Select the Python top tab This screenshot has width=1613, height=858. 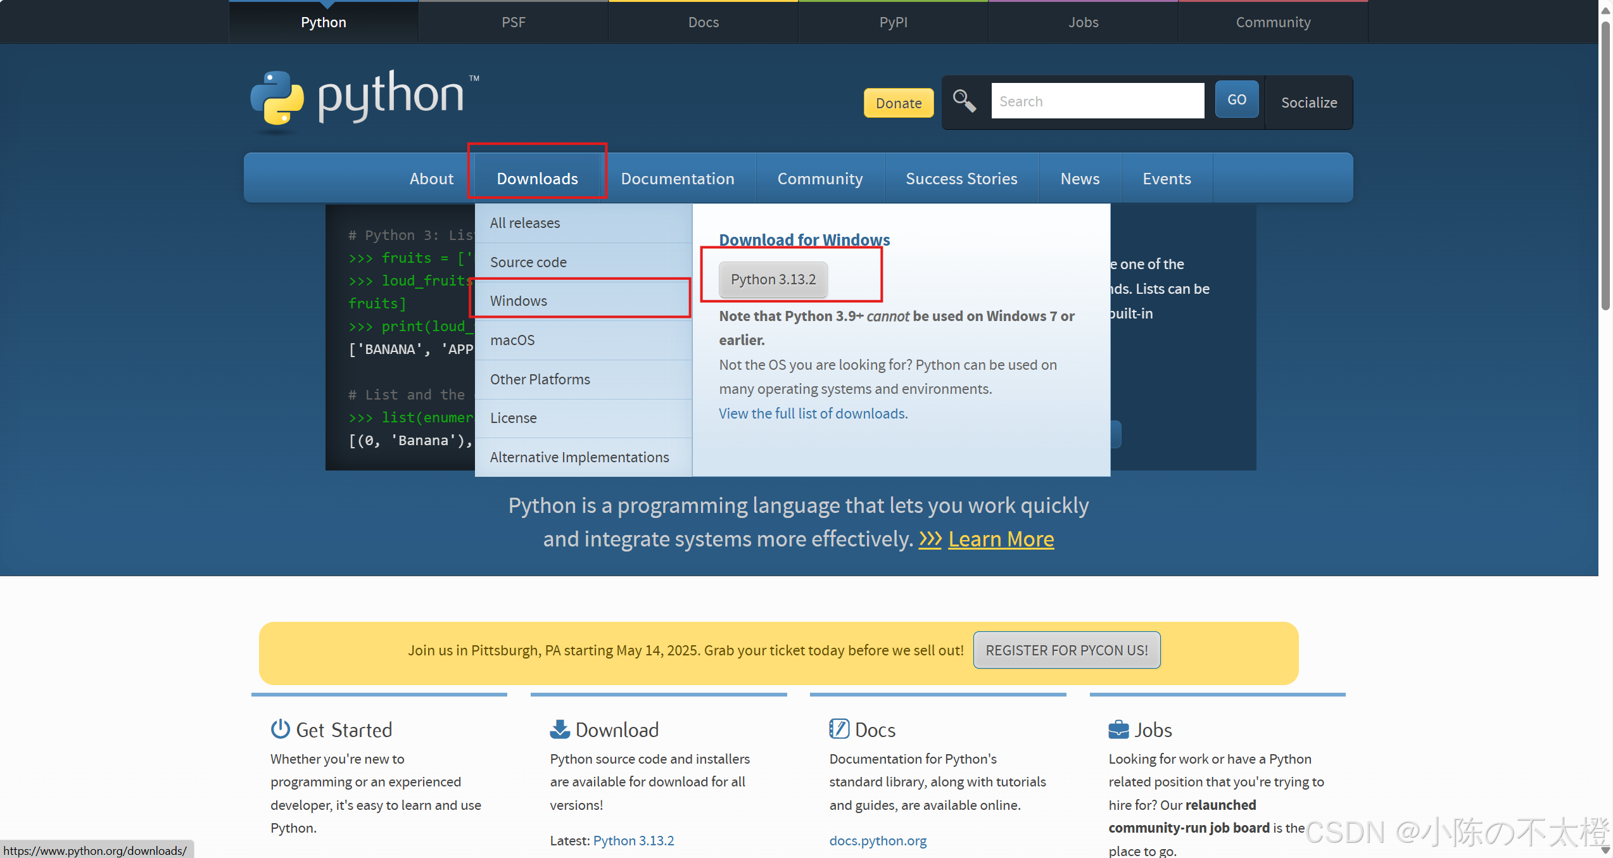pos(324,22)
